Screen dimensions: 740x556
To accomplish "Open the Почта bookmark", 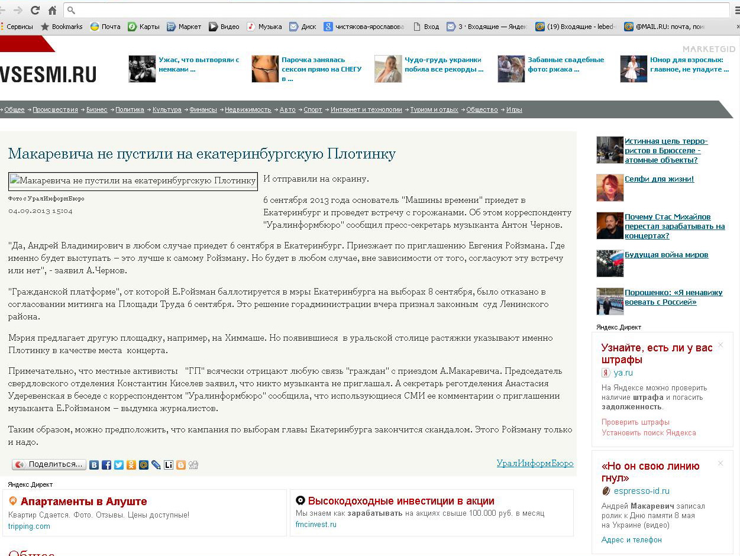I will (105, 27).
